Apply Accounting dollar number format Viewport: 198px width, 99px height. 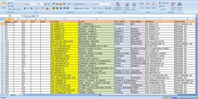94,8
